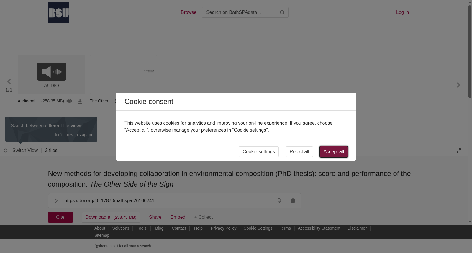Open DOI info icon
The image size is (472, 253).
pyautogui.click(x=293, y=201)
